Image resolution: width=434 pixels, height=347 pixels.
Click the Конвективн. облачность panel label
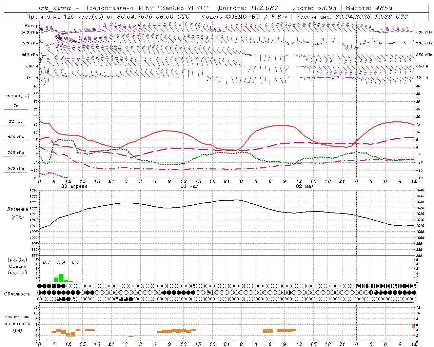(x=17, y=323)
